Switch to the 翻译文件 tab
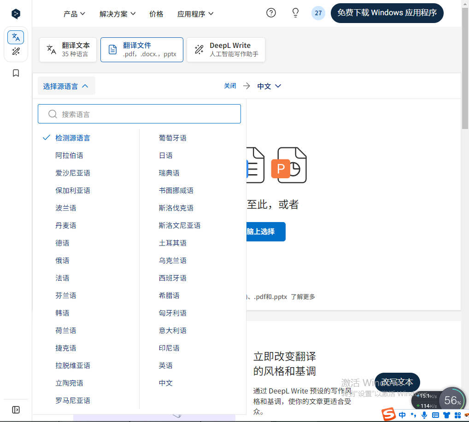The width and height of the screenshot is (469, 422). pos(142,50)
